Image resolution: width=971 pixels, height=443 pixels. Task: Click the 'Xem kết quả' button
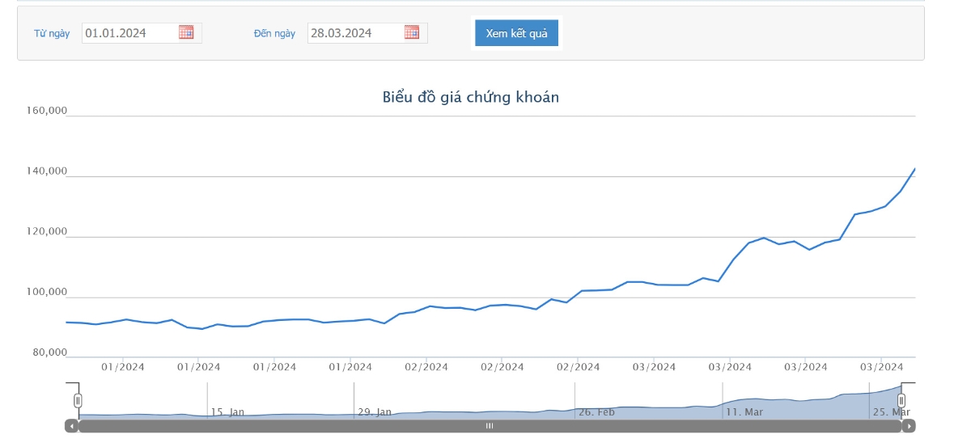pyautogui.click(x=516, y=33)
